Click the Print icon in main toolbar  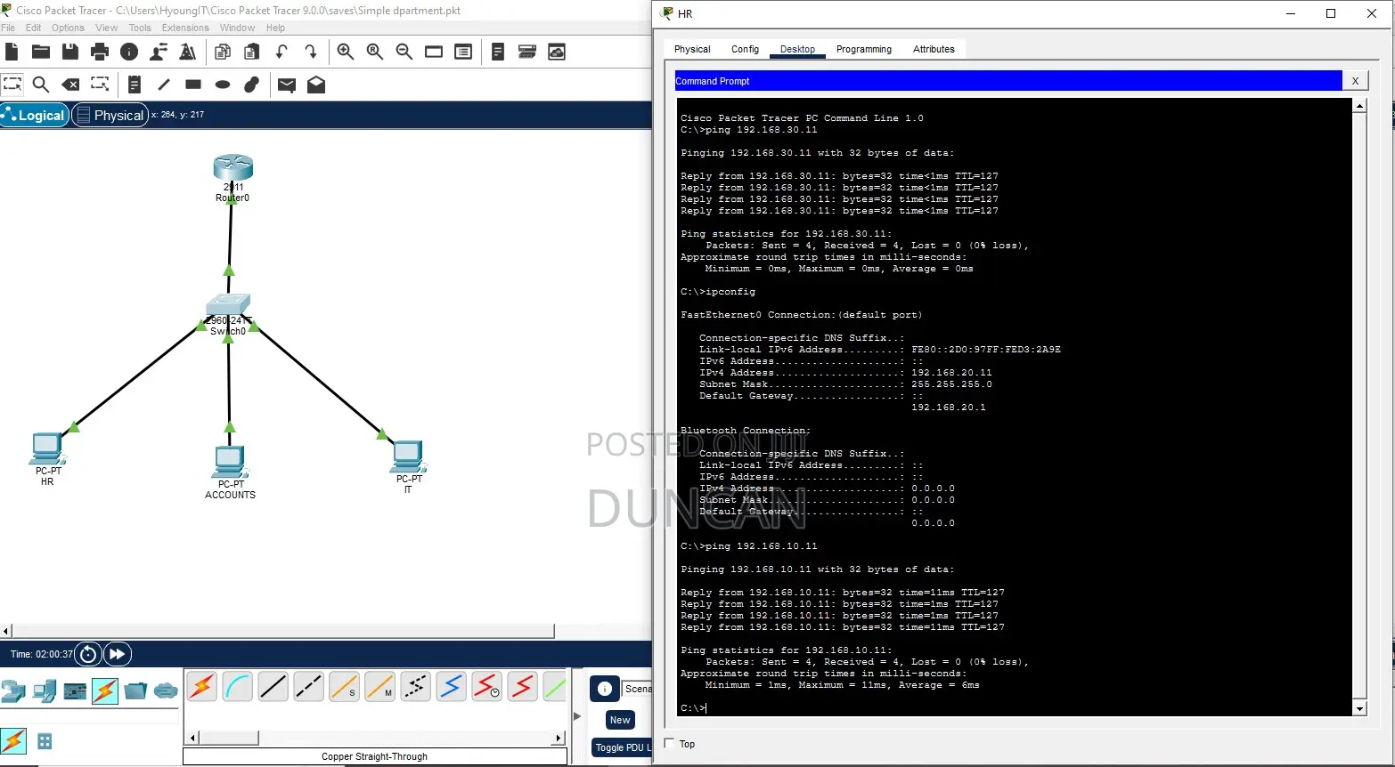point(100,52)
